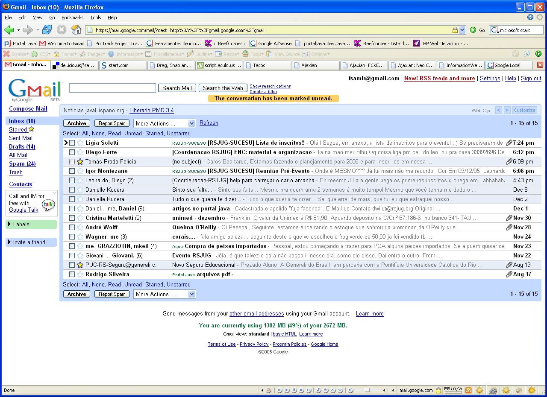The height and width of the screenshot is (397, 547).
Task: Click previous web clip arrow
Action: [499, 110]
